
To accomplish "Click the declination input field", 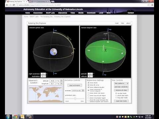I will (x=43, y=76).
